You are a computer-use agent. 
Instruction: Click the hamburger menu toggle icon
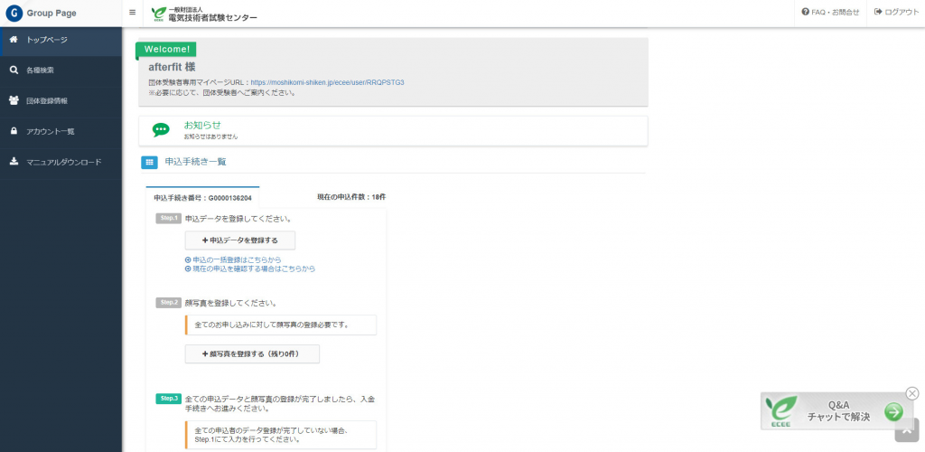pos(133,13)
